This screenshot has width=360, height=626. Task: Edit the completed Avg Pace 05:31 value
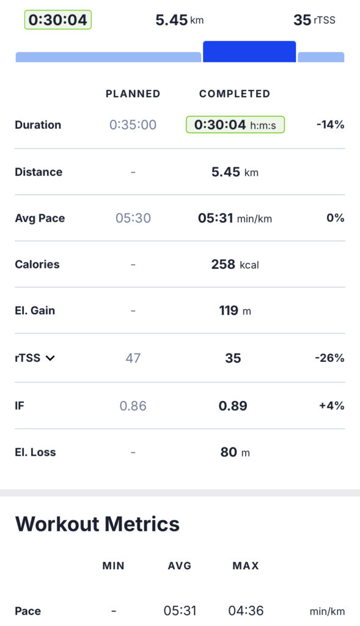235,218
